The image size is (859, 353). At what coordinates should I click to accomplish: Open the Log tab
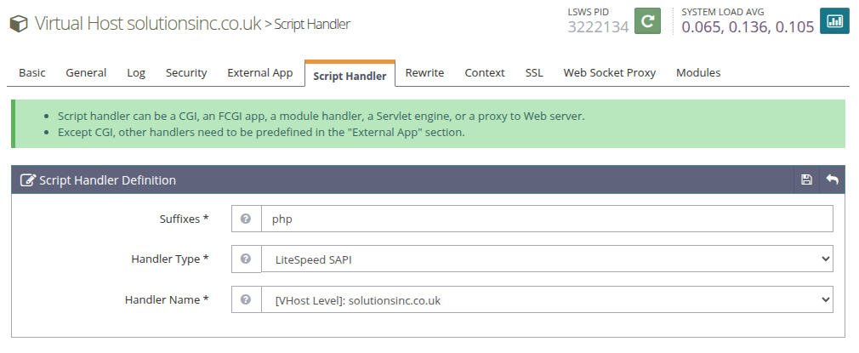click(136, 73)
